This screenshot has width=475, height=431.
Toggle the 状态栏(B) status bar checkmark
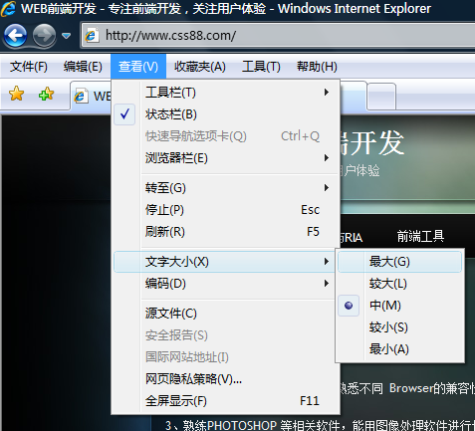(124, 114)
